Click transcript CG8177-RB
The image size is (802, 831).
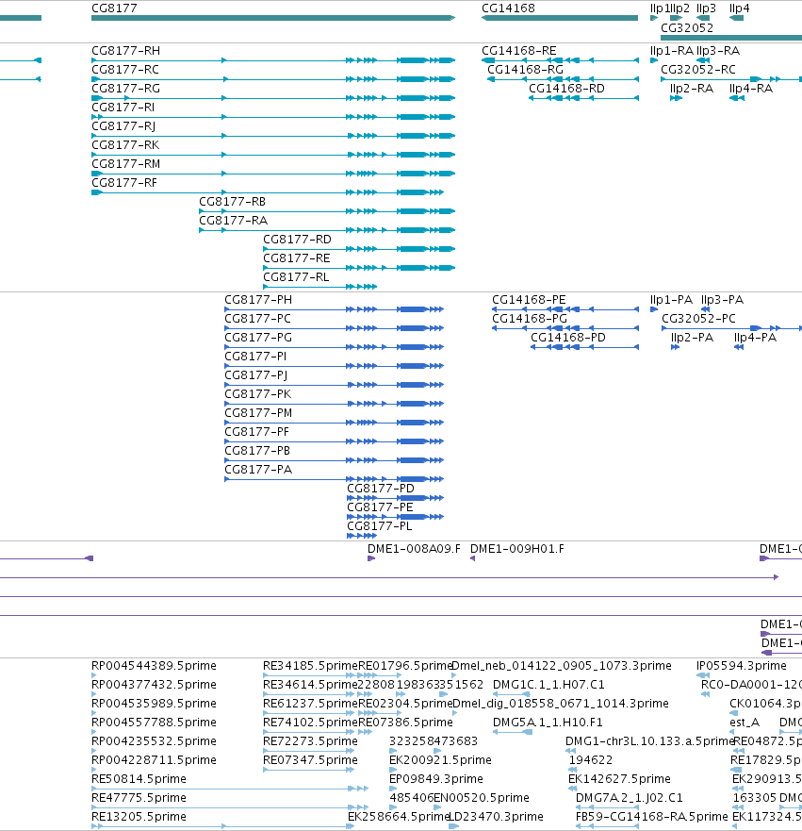point(233,202)
